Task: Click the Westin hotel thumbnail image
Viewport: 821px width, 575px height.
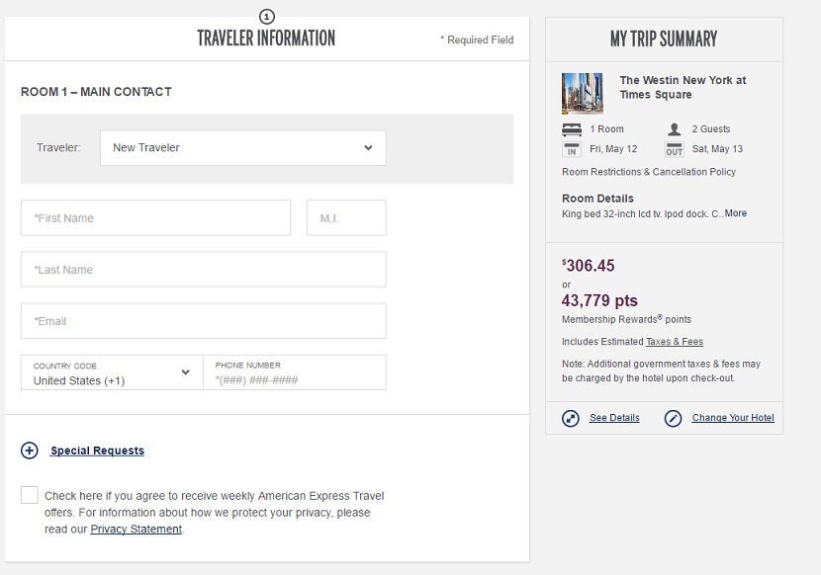Action: pyautogui.click(x=583, y=94)
